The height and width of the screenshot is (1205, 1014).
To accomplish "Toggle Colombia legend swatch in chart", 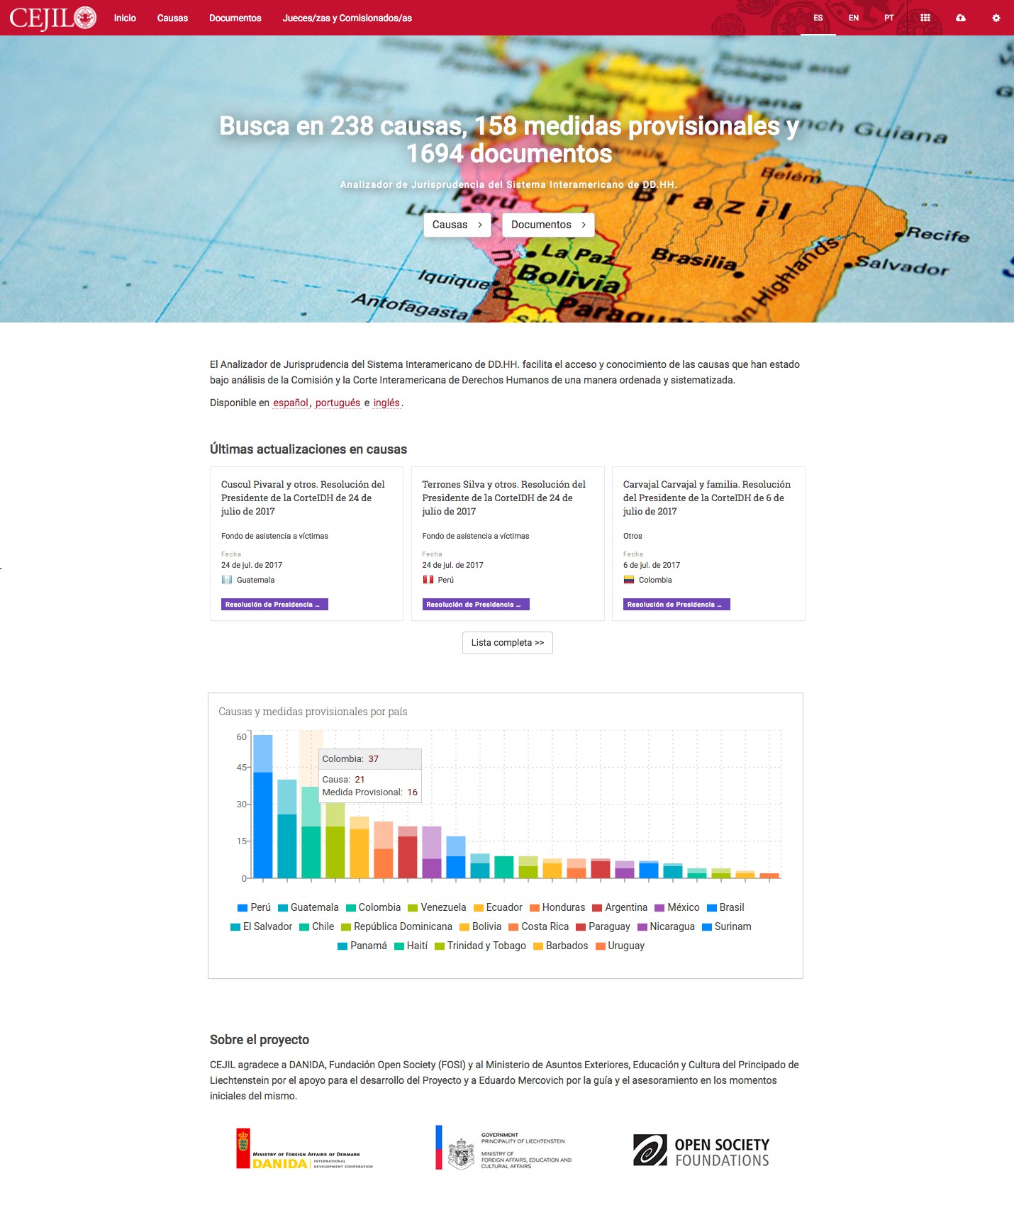I will (x=351, y=907).
